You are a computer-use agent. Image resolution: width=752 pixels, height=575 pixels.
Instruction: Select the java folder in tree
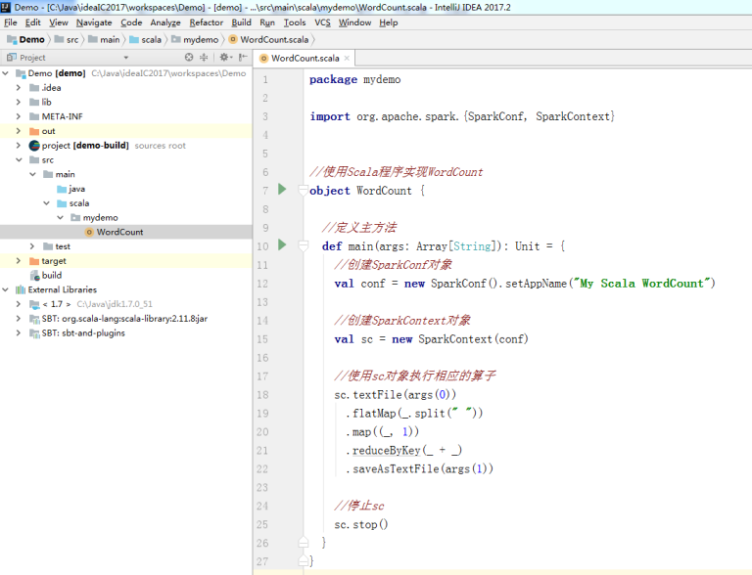pos(125,189)
